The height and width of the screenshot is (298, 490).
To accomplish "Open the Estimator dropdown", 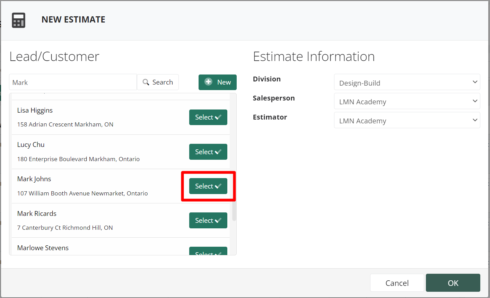I will (x=407, y=120).
